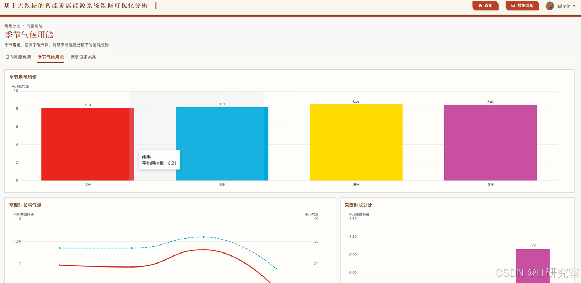The width and height of the screenshot is (581, 283).
Task: Click the 基于大数据的智能家居能源系统 header title
Action: (76, 6)
